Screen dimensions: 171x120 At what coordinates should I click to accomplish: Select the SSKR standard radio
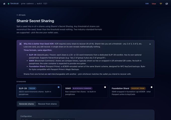(105, 87)
